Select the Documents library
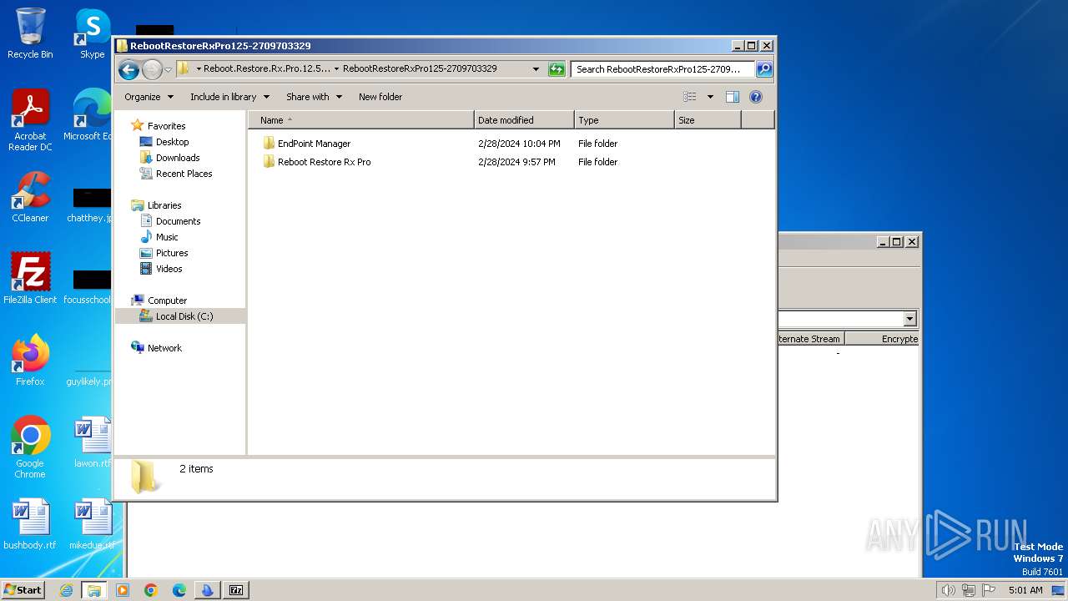 pyautogui.click(x=178, y=221)
